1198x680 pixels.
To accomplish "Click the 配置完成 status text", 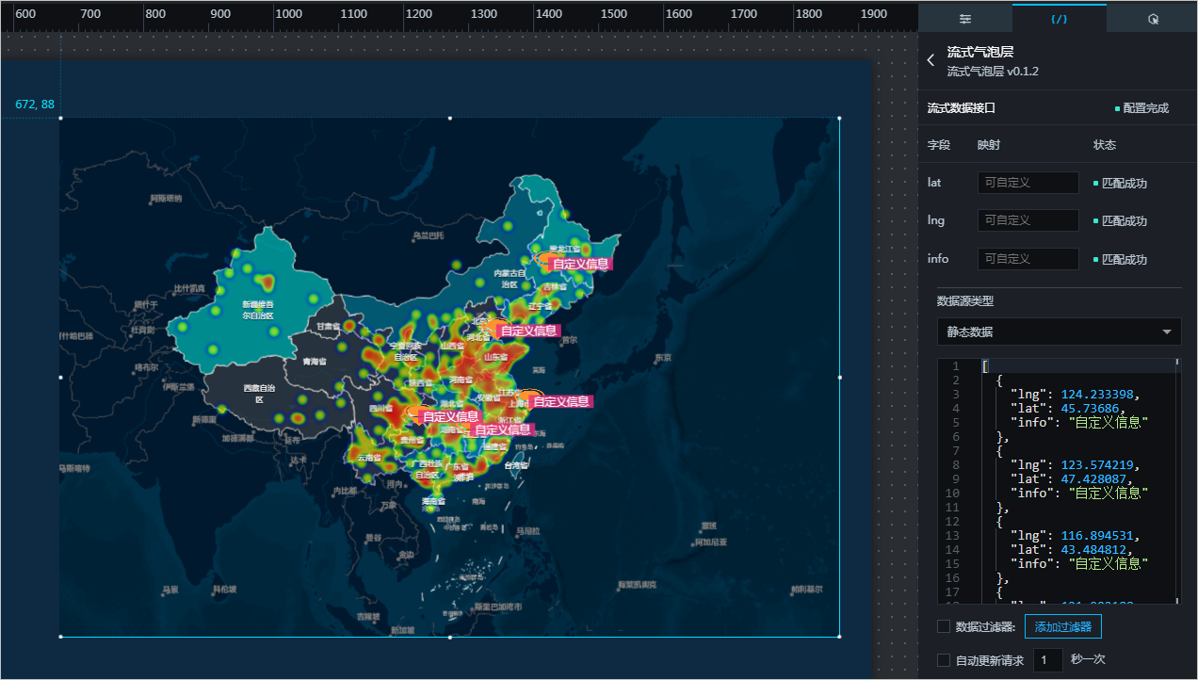I will click(x=1145, y=108).
